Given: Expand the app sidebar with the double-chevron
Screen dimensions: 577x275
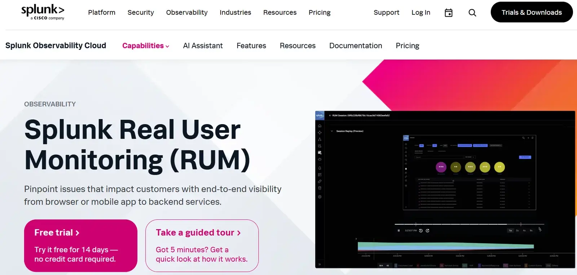Looking at the screenshot, I should click(x=320, y=265).
